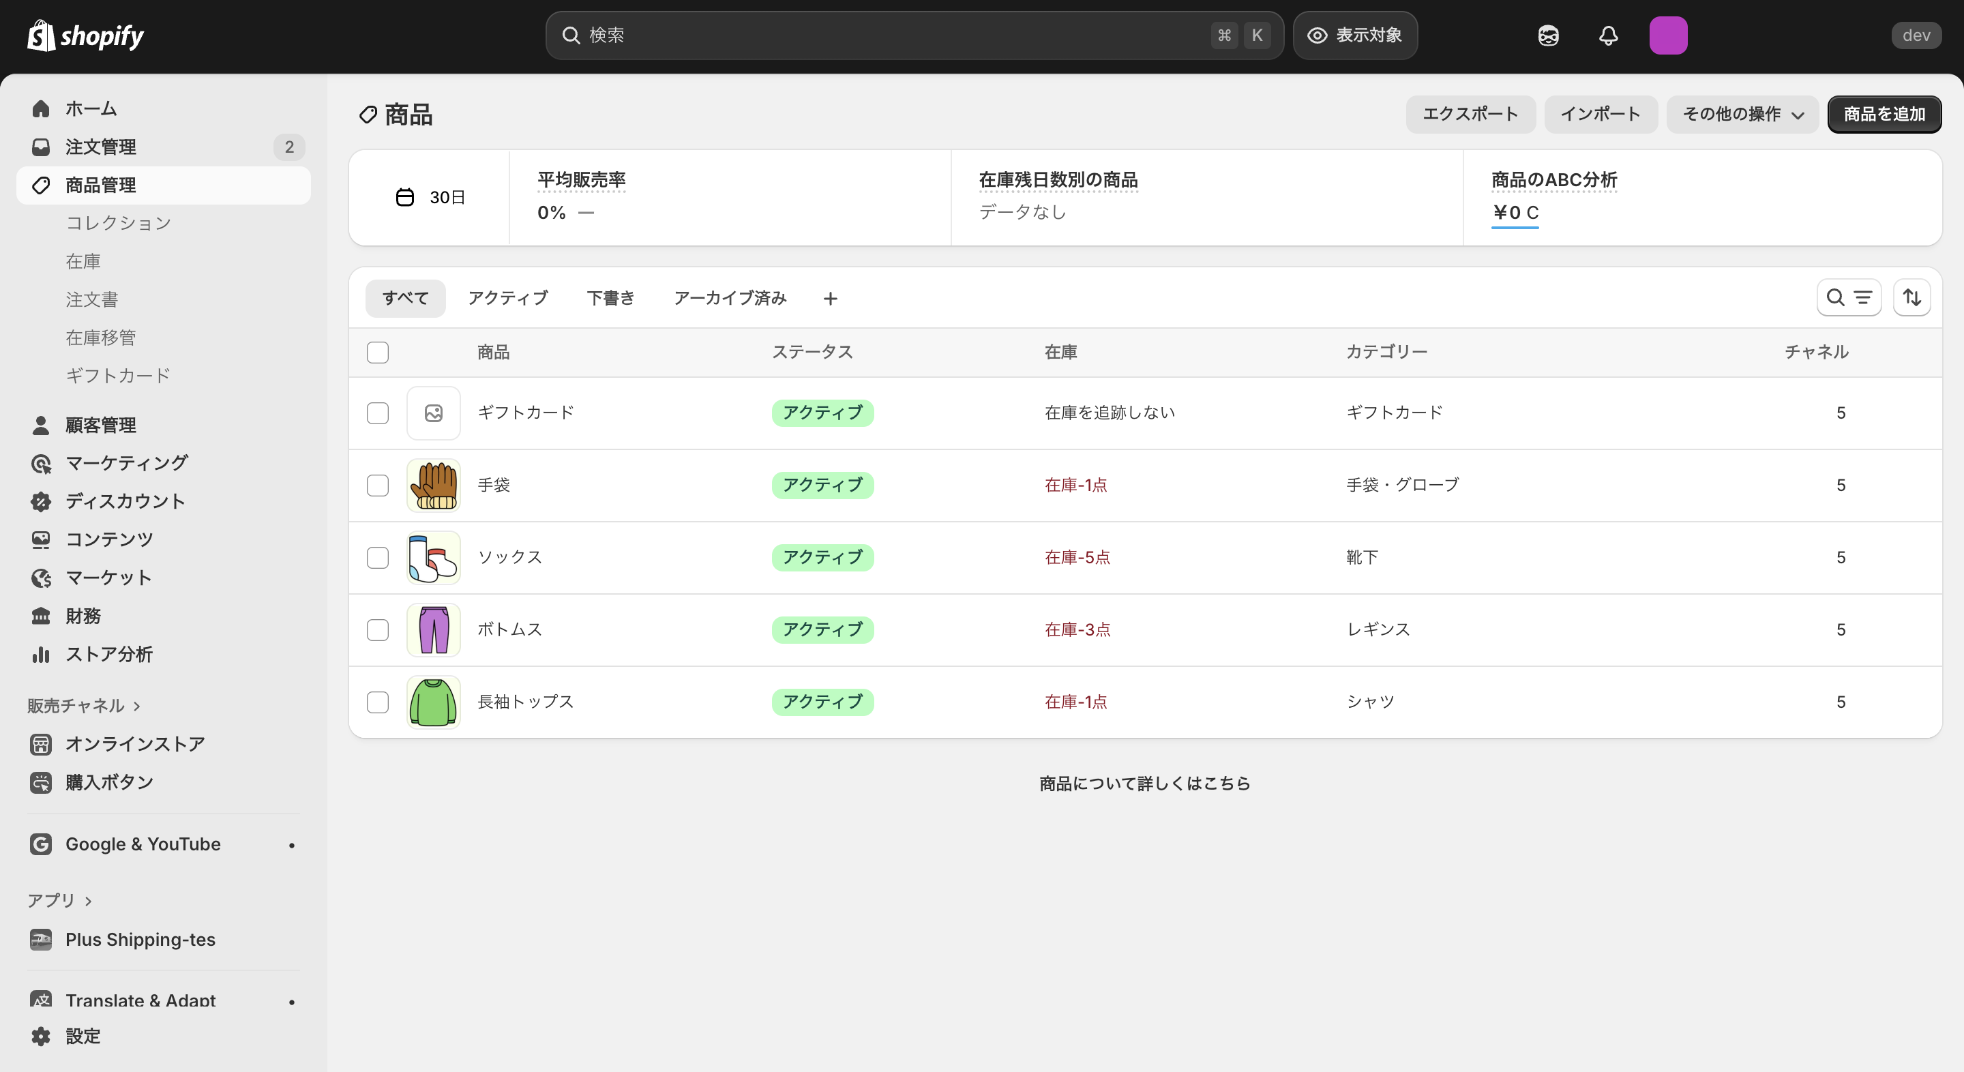Click the purple account avatar swatch
Screen dimensions: 1964x1072
point(1667,35)
